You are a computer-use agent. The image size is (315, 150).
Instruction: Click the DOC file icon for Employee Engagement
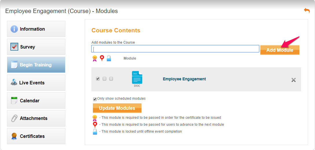[x=137, y=79]
